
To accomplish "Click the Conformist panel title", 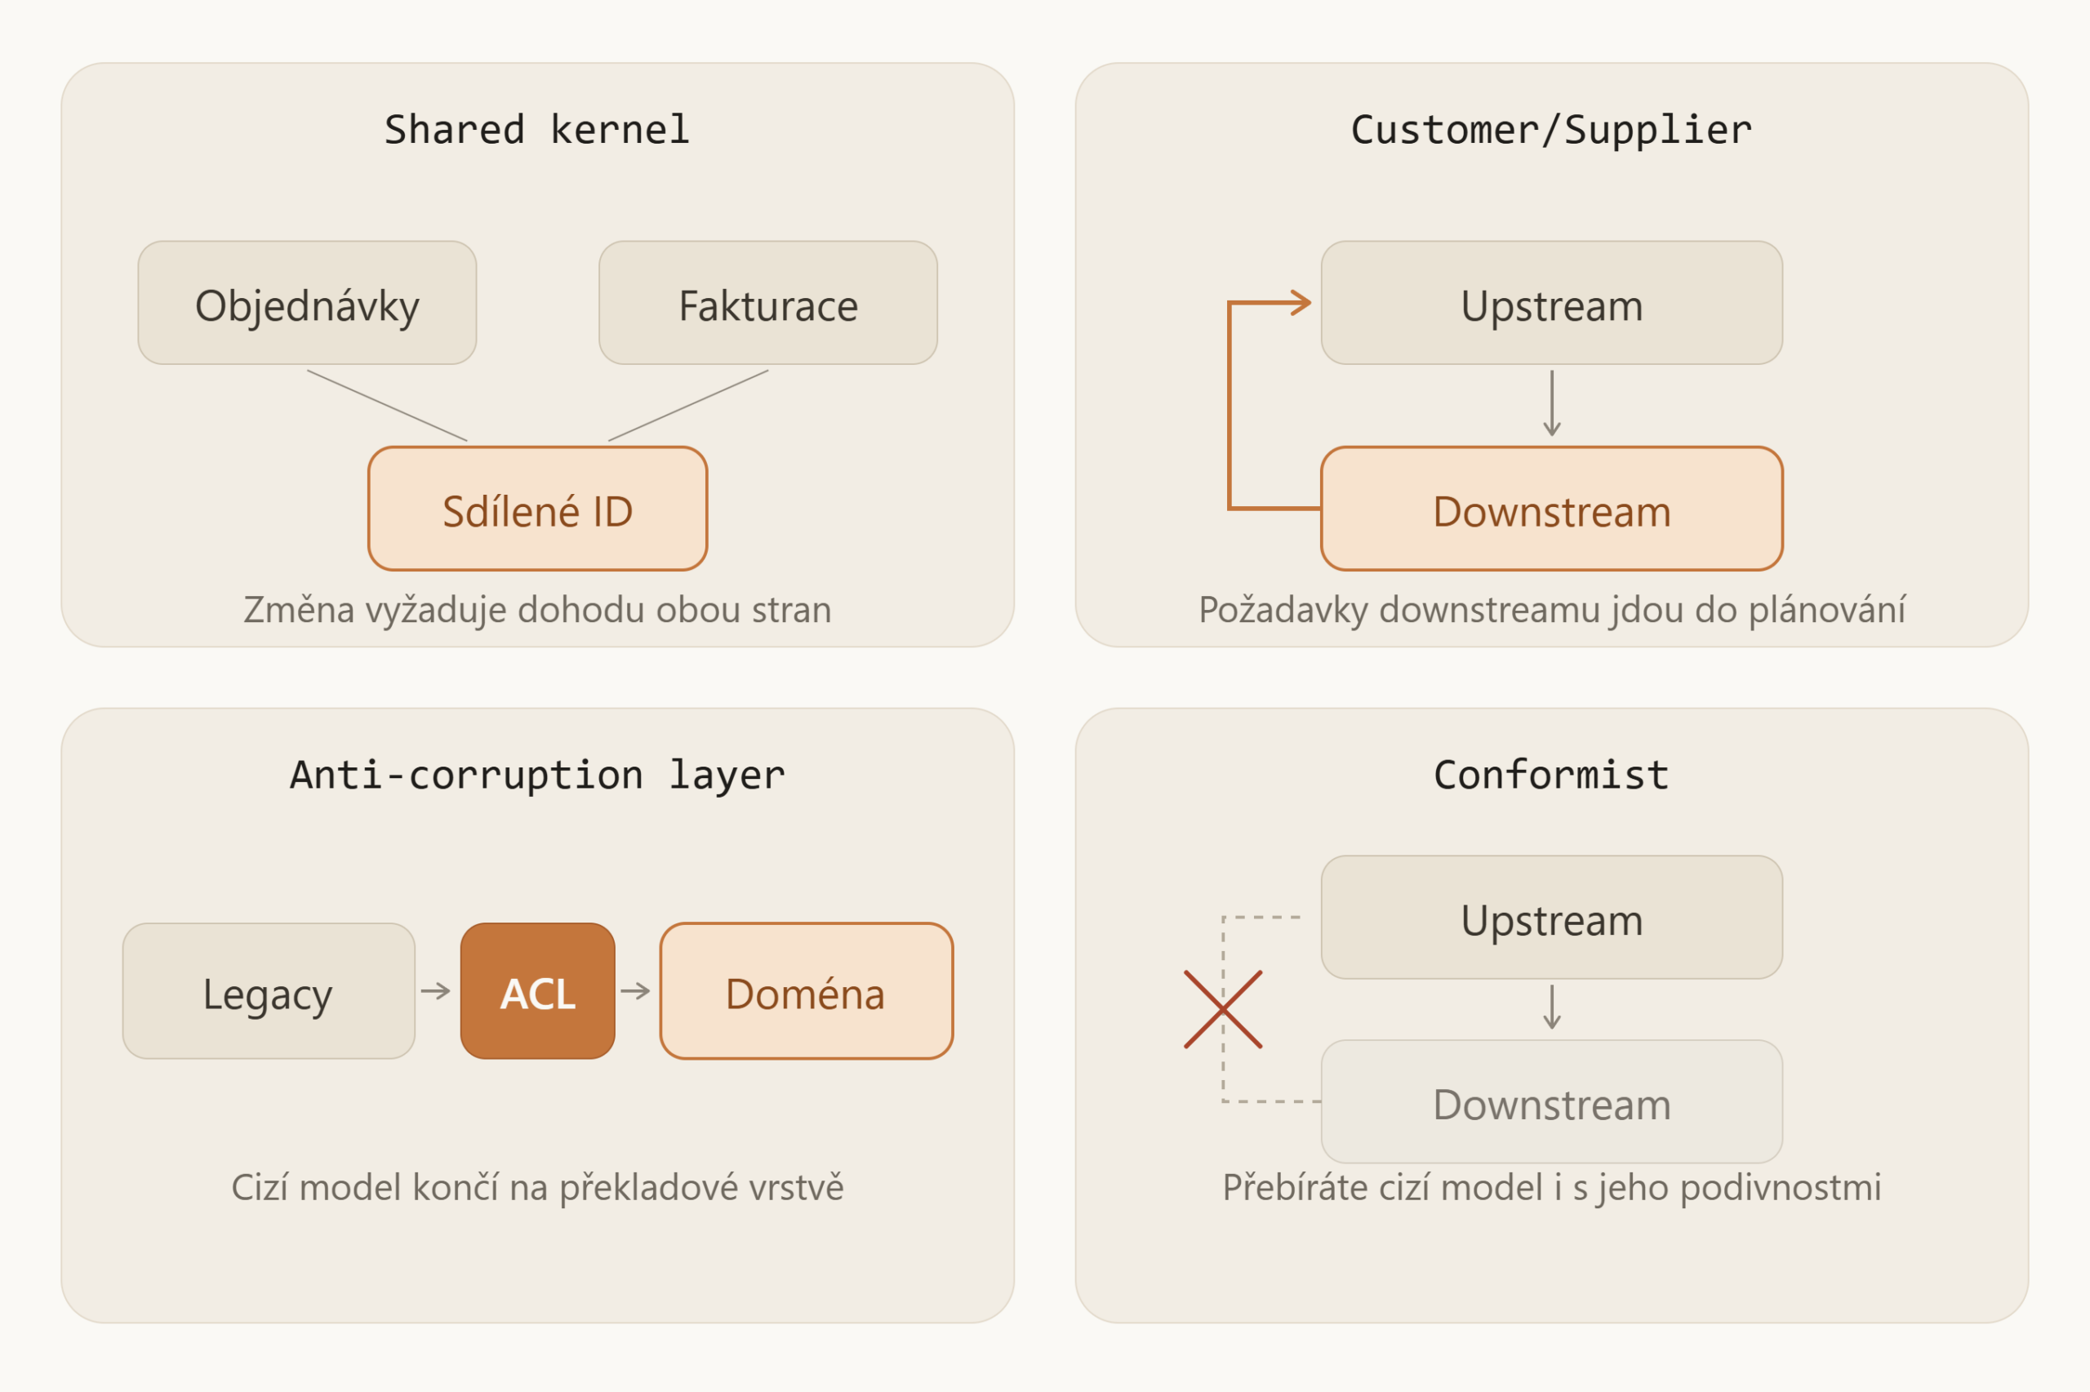I will (x=1552, y=775).
